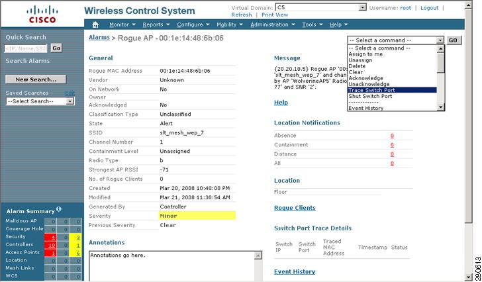Open the Configure menu
This screenshot has height=282, width=482.
(193, 24)
